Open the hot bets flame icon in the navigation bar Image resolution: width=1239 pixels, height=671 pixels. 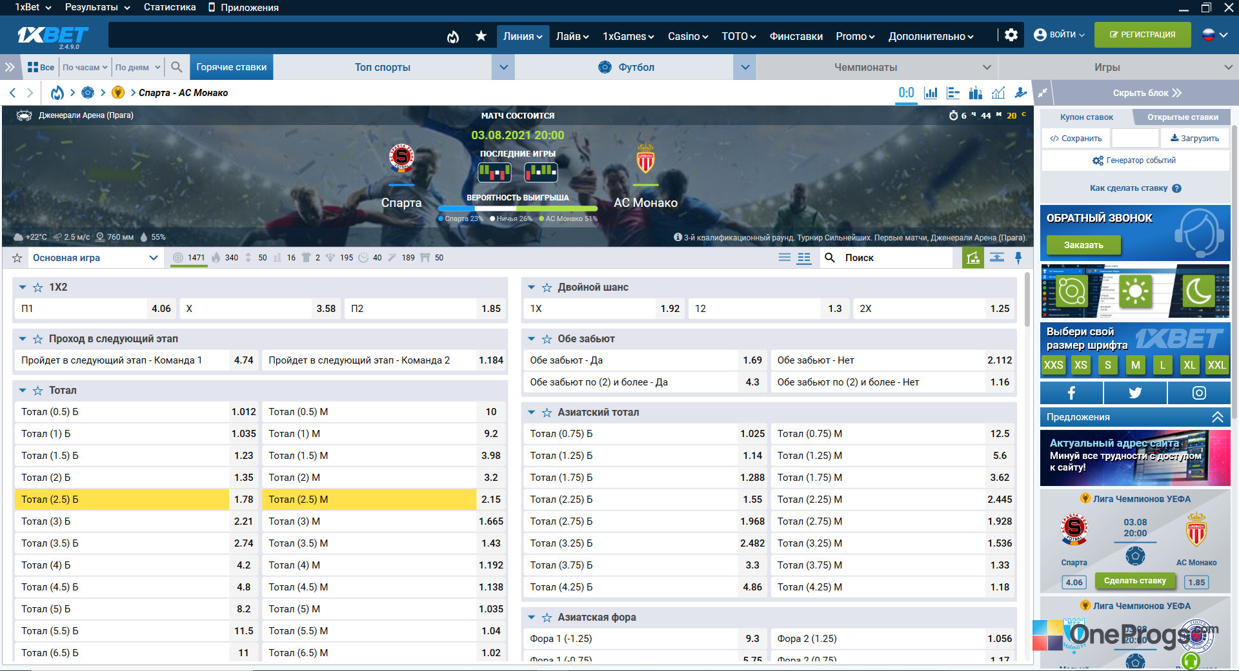click(453, 36)
